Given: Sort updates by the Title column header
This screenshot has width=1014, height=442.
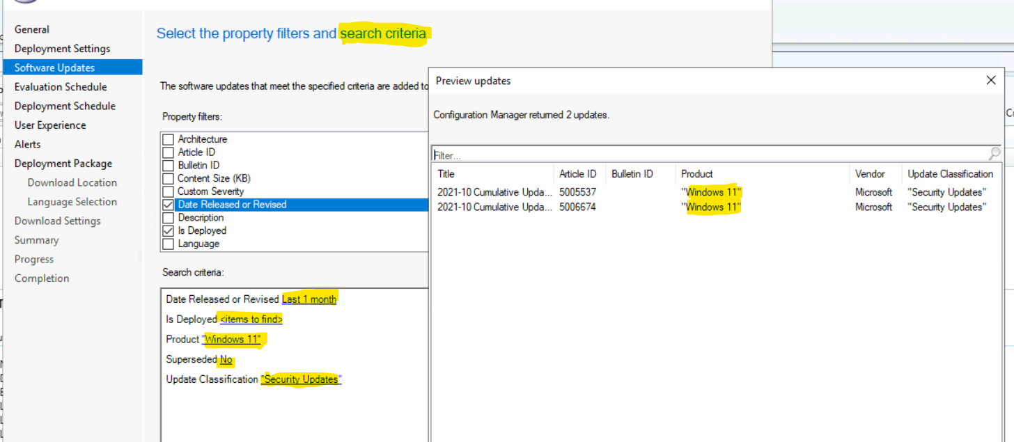Looking at the screenshot, I should tap(446, 174).
